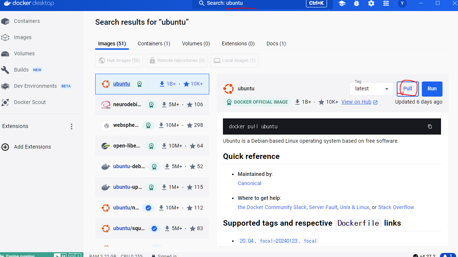Screen dimensions: 458x257
Task: Open the Tag dropdown showing latest
Action: click(x=372, y=89)
